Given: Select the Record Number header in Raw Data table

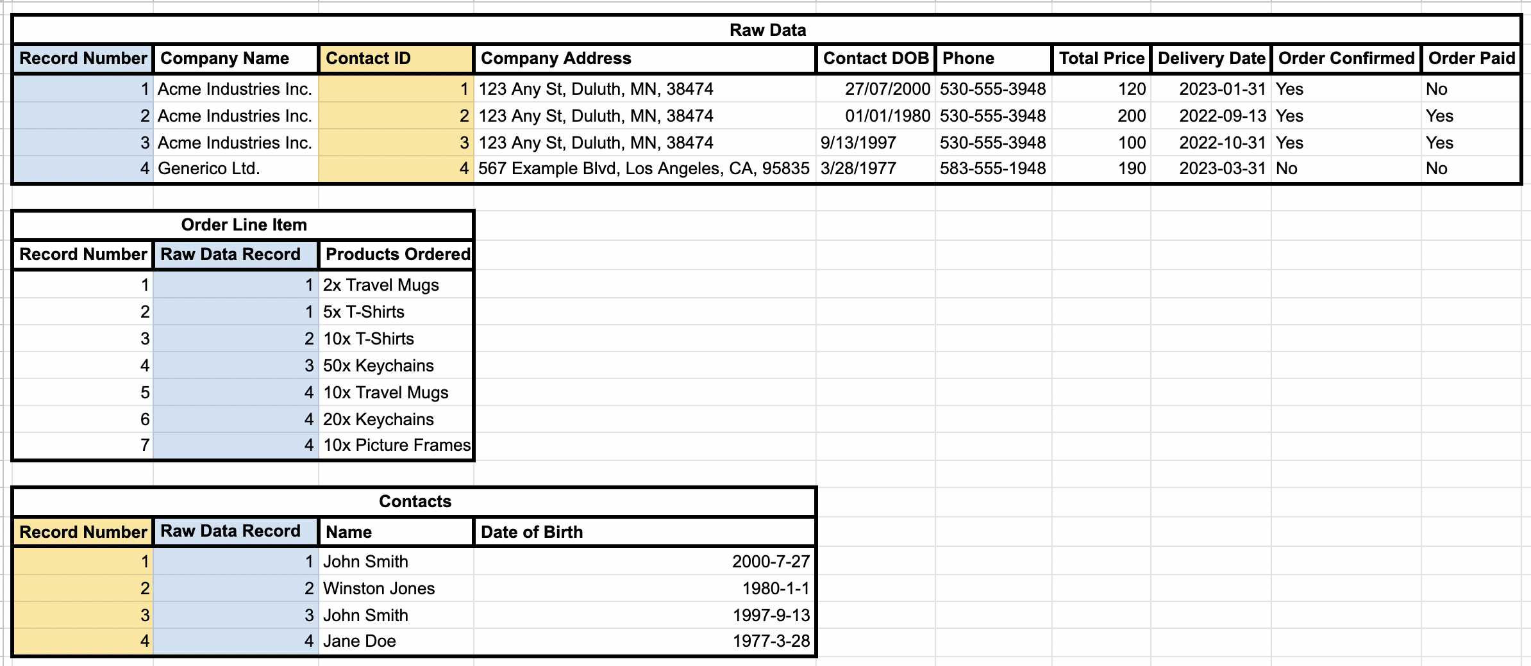Looking at the screenshot, I should click(x=83, y=58).
